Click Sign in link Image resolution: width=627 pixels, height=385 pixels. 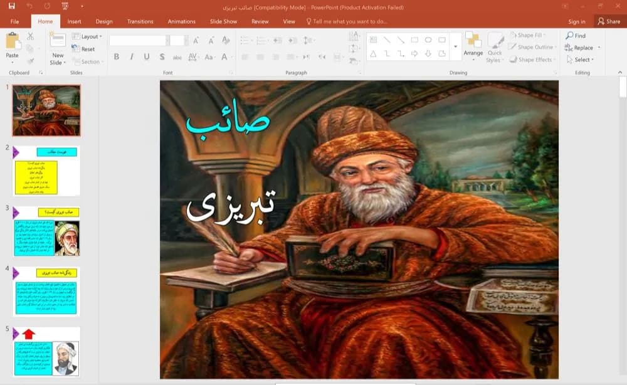click(x=577, y=21)
